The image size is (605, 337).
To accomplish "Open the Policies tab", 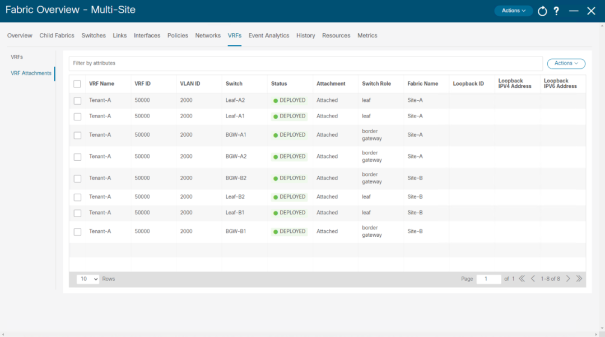I will click(178, 35).
